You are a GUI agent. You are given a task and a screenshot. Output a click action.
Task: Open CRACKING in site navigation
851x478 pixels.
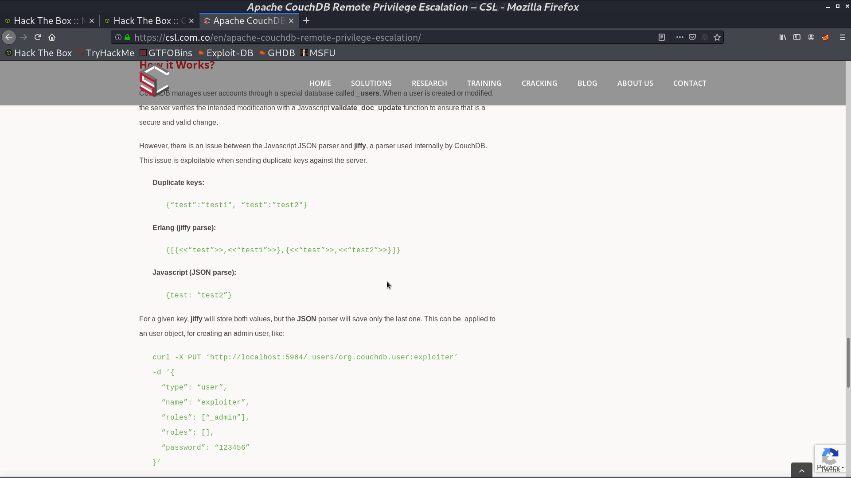click(539, 83)
